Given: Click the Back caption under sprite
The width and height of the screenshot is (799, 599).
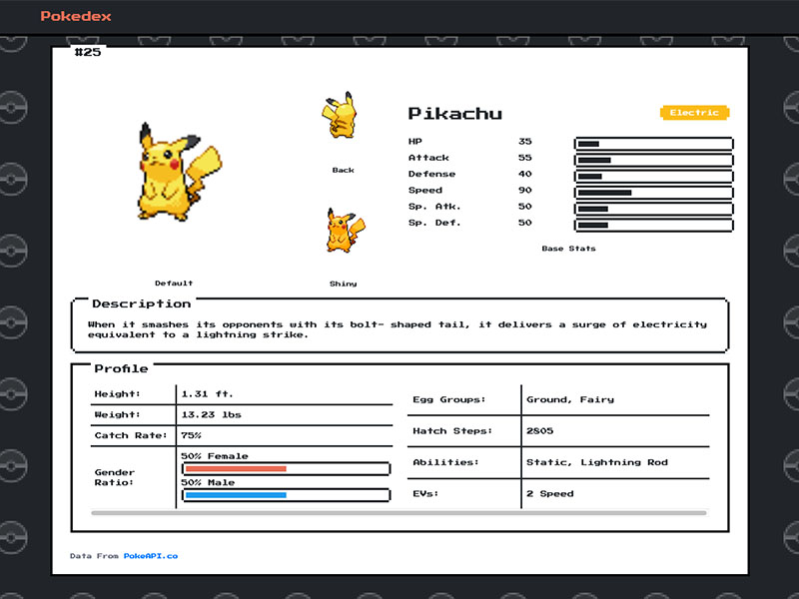Looking at the screenshot, I should 343,170.
